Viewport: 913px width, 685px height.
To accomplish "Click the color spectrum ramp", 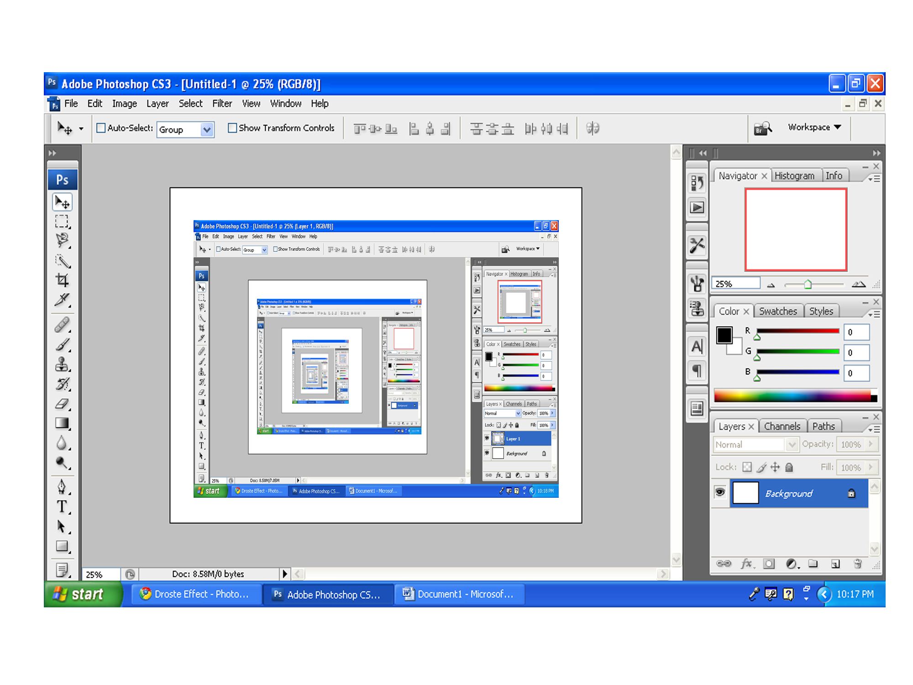I will pyautogui.click(x=795, y=395).
